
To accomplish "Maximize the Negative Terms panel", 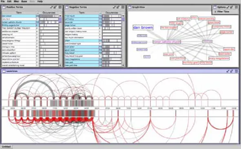I will coord(118,7).
